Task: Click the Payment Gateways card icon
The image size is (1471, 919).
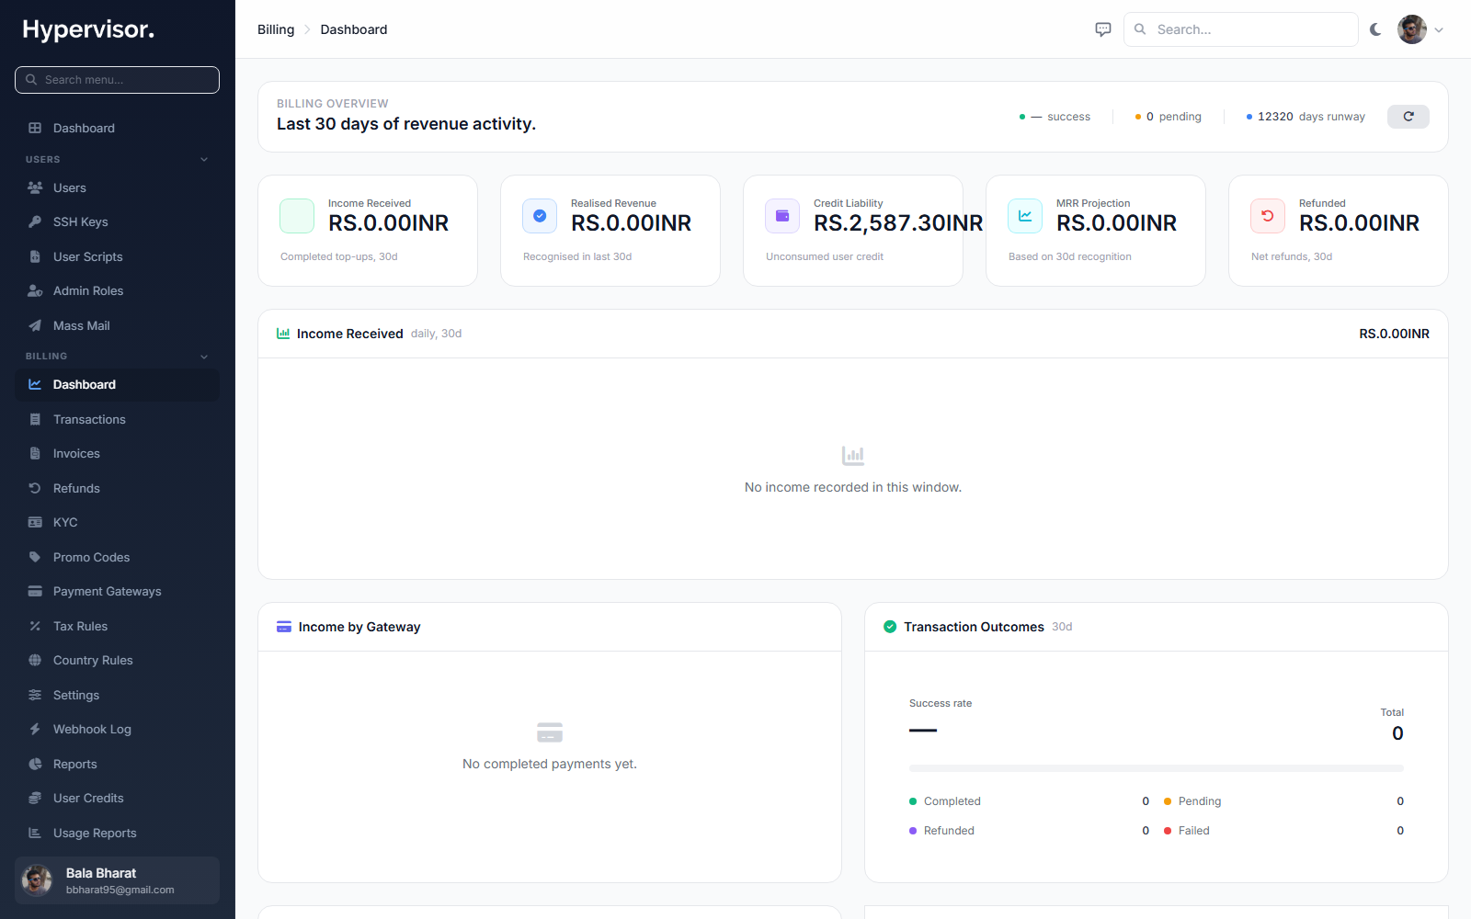Action: [x=35, y=591]
